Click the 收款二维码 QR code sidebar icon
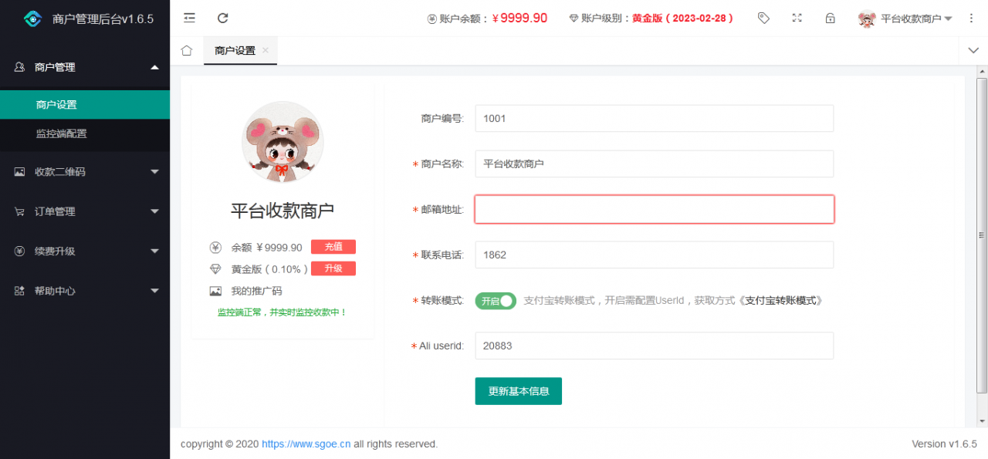988x459 pixels. tap(19, 171)
